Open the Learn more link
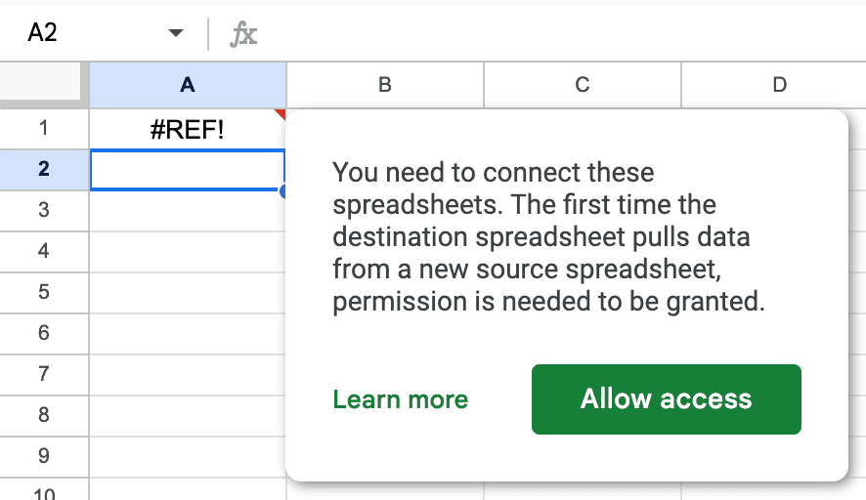 point(401,399)
